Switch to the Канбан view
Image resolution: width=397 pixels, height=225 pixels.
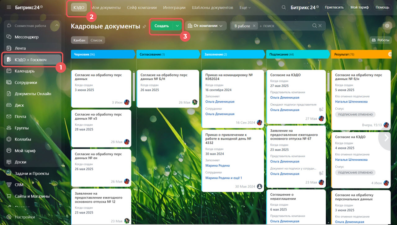(x=79, y=40)
